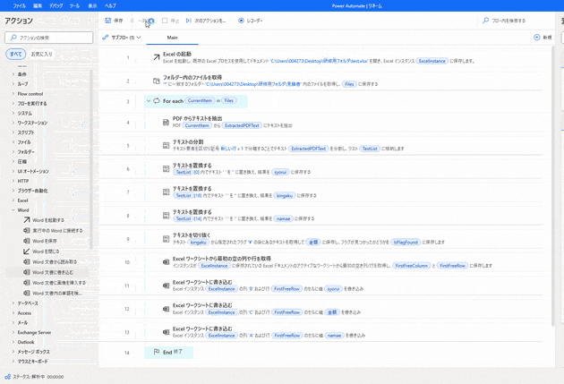Click the folder files icon on step 2
564x384 pixels.
(x=157, y=81)
